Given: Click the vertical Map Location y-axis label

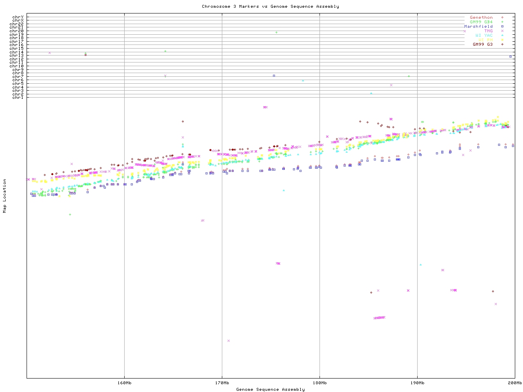Looking at the screenshot, I should coord(5,196).
